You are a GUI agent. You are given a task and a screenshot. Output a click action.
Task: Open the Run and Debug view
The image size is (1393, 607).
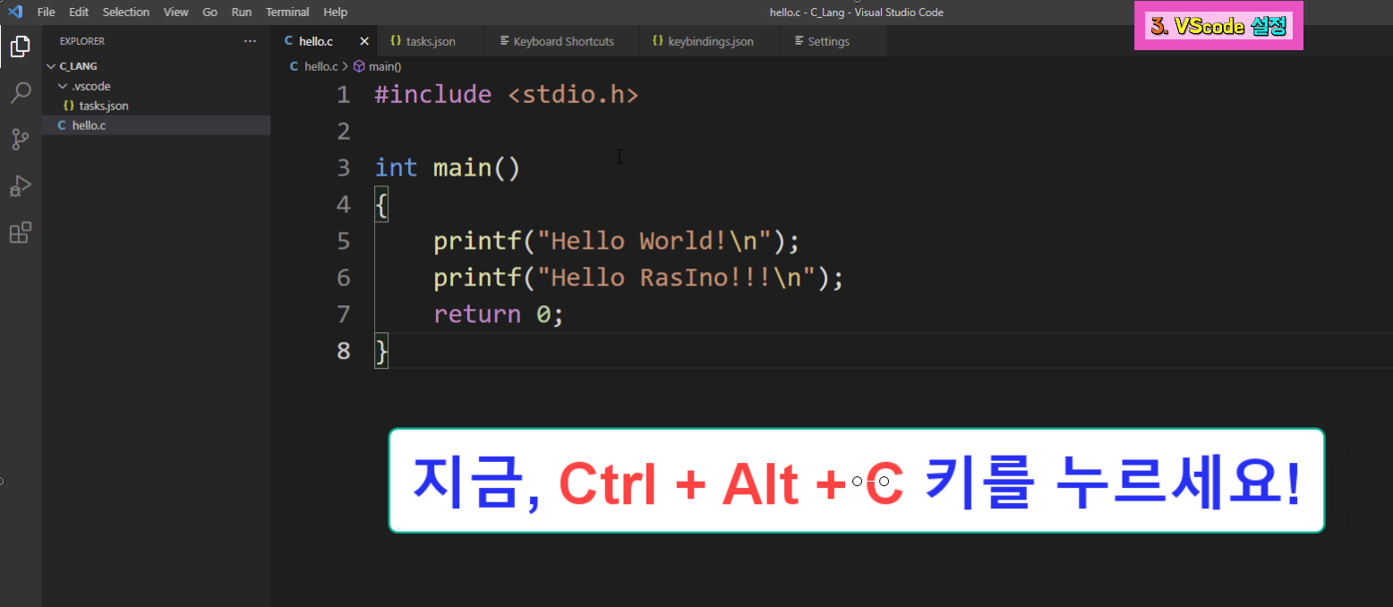pyautogui.click(x=20, y=186)
